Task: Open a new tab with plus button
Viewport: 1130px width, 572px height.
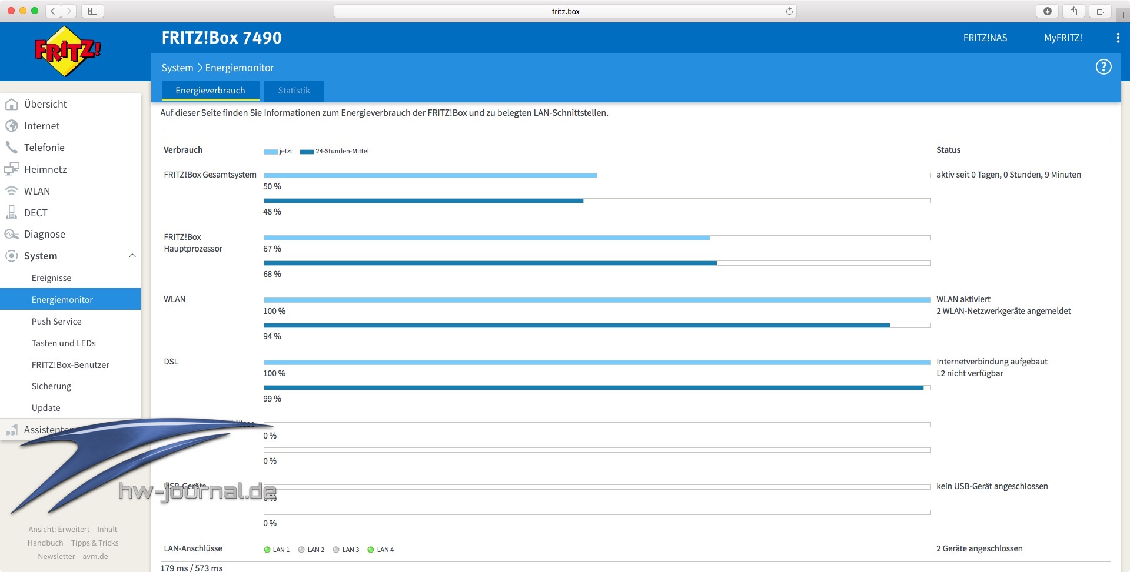Action: point(1122,14)
